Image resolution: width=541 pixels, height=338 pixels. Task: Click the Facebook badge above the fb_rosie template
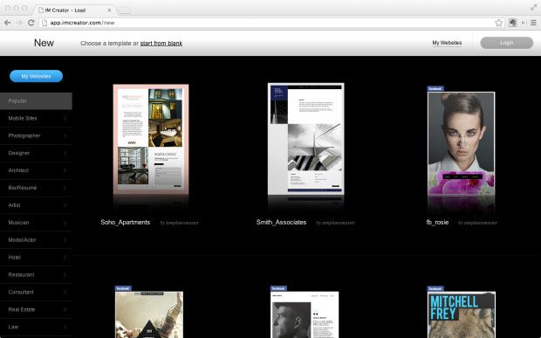click(435, 89)
